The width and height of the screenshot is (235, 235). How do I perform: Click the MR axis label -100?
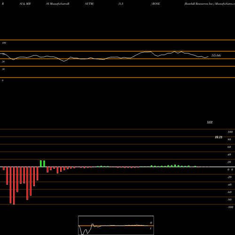[x=230, y=207]
